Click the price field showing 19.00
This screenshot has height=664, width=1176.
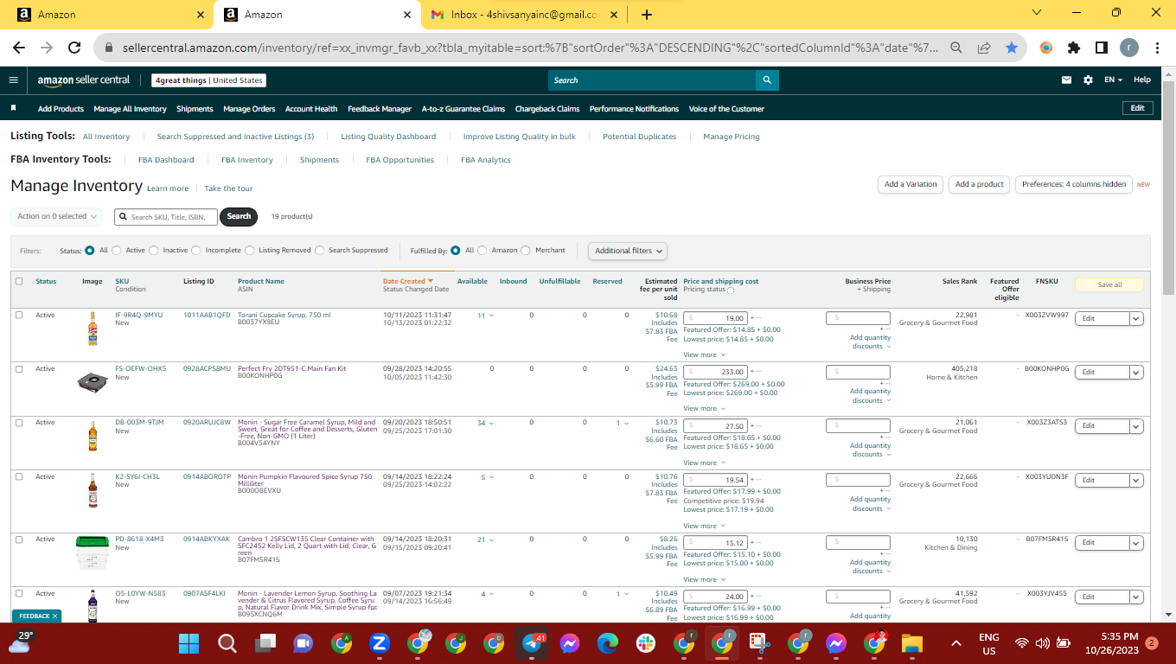click(716, 318)
